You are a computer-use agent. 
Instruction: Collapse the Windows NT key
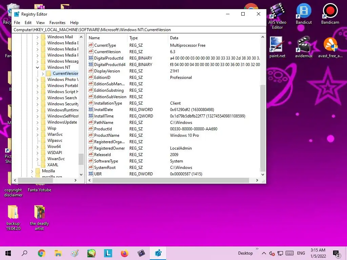click(x=37, y=67)
